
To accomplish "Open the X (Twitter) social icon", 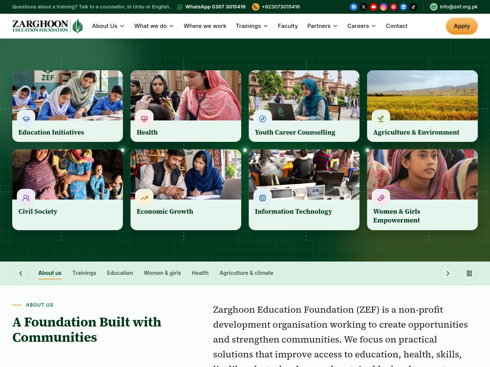I will click(x=364, y=7).
